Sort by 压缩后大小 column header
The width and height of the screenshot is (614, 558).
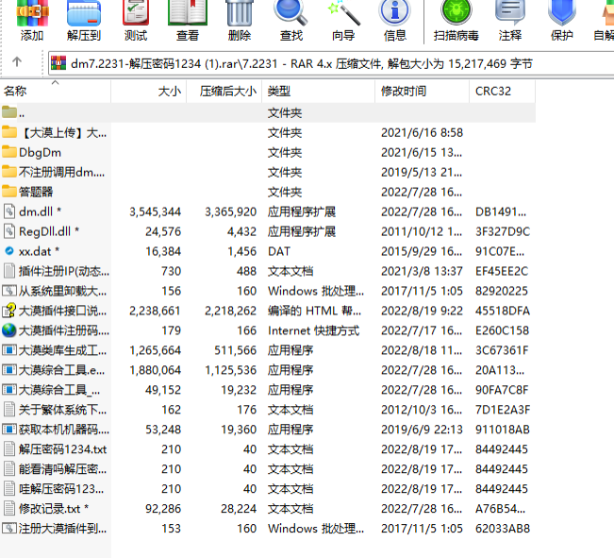(x=224, y=92)
